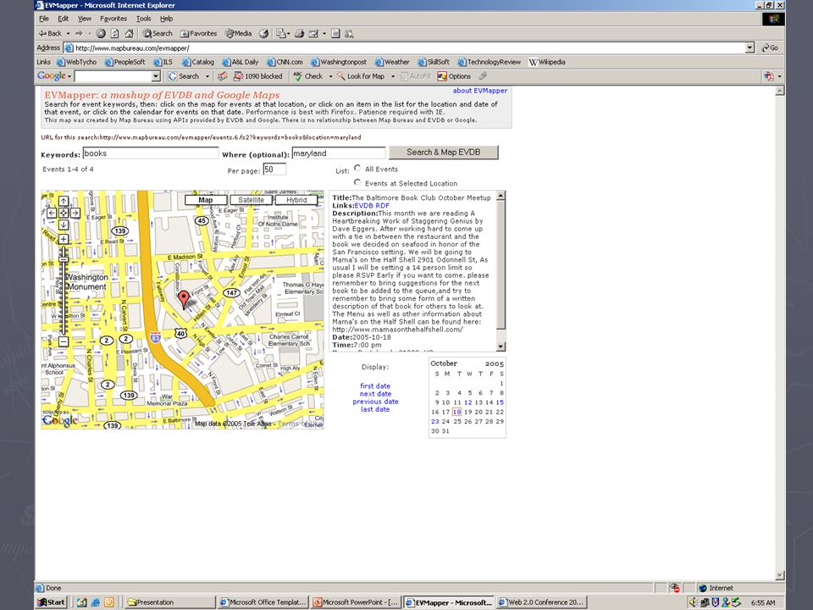Open the address bar dropdown arrow
Viewport: 813px width, 610px height.
click(749, 47)
